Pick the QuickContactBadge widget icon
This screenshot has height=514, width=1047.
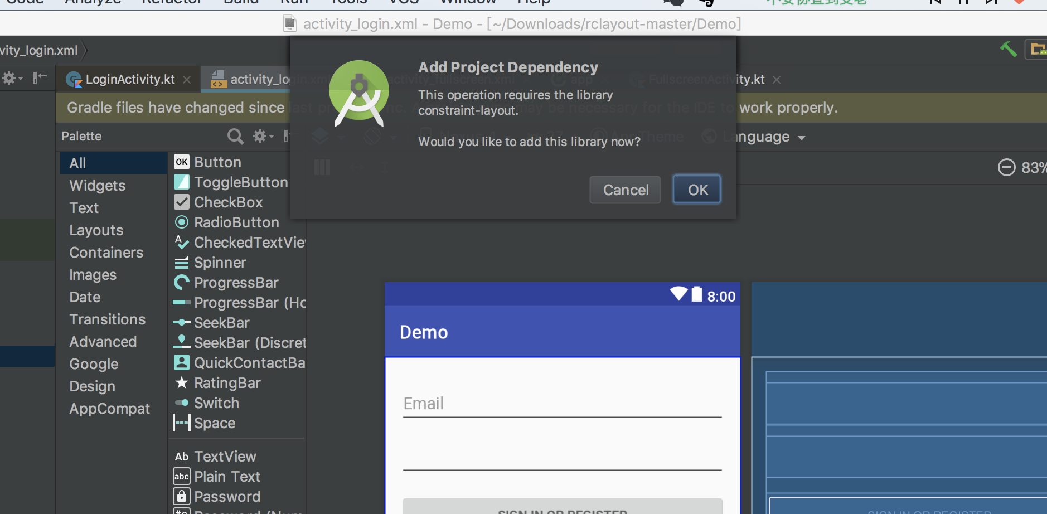[182, 362]
